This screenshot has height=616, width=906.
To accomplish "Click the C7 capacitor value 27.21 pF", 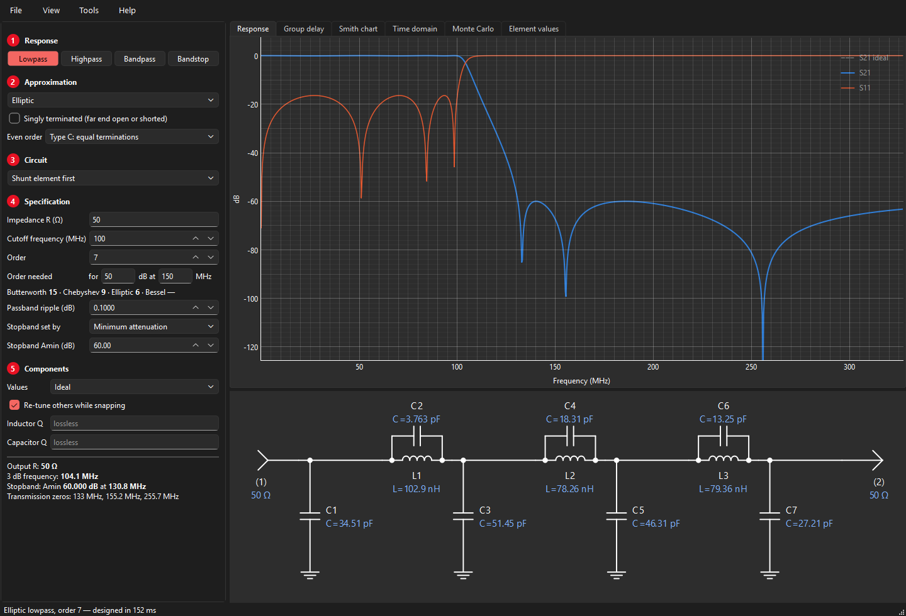I will point(809,524).
